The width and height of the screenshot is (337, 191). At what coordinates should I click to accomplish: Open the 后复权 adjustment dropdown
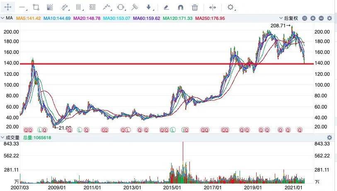[289, 18]
